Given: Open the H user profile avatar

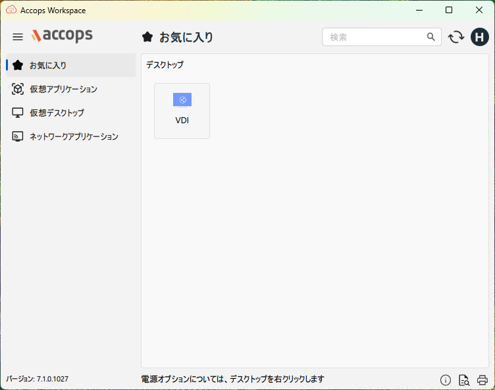Looking at the screenshot, I should pos(479,37).
